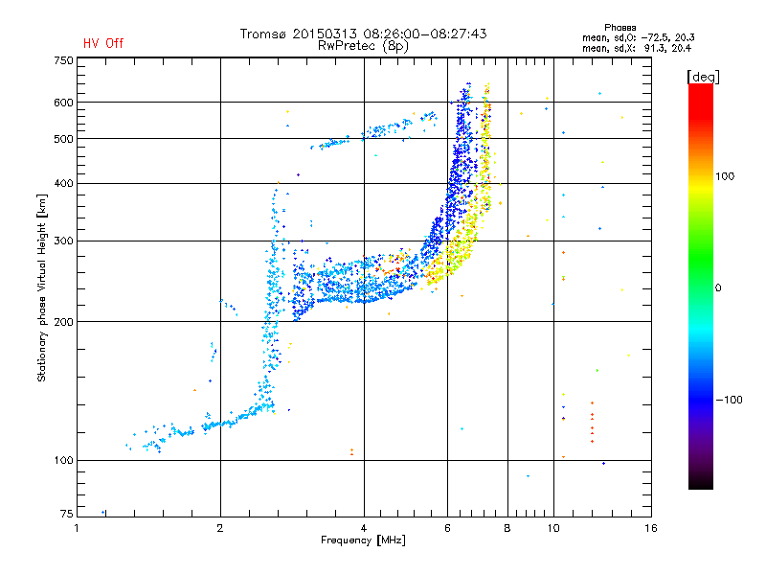Click the 'mean, sd,O: -72.5, 20.3' line
Viewport: 766px width, 575px height.
(639, 37)
